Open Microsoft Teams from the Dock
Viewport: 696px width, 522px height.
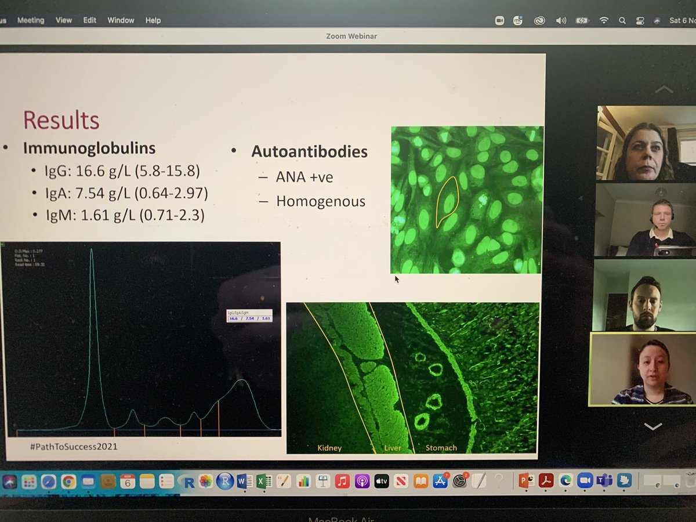click(604, 481)
